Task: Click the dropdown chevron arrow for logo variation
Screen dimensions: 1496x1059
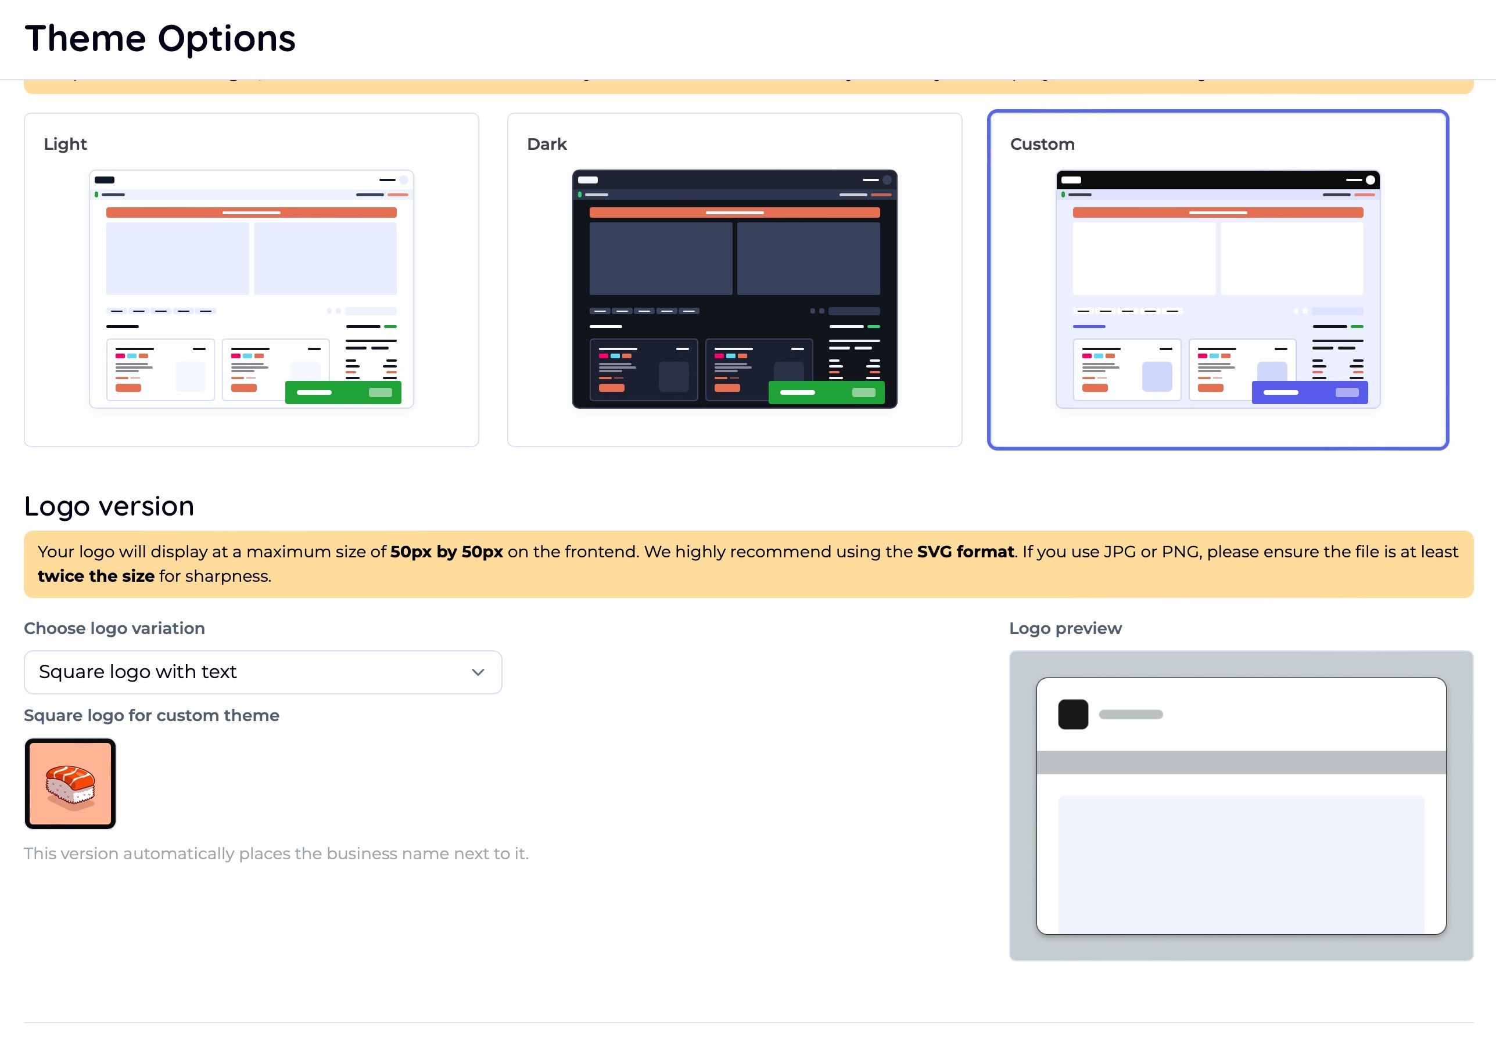Action: (478, 672)
